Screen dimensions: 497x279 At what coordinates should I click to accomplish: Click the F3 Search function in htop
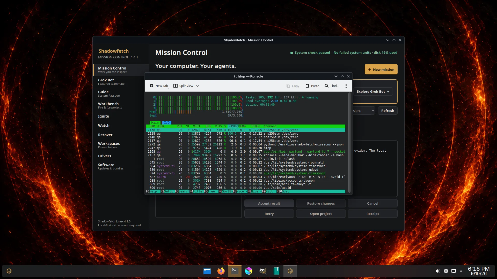pyautogui.click(x=182, y=191)
